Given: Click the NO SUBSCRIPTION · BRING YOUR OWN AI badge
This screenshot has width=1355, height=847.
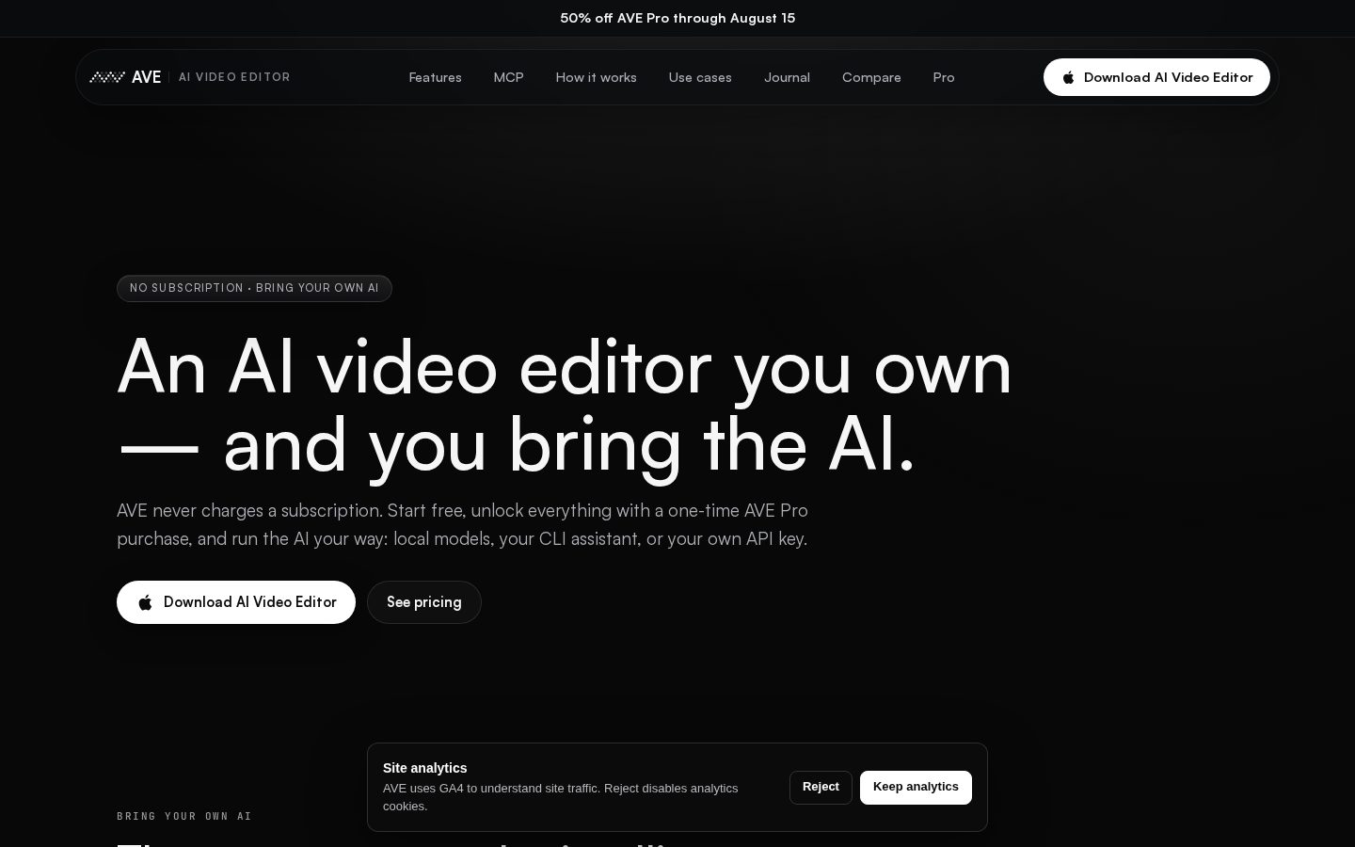Looking at the screenshot, I should click(x=254, y=288).
